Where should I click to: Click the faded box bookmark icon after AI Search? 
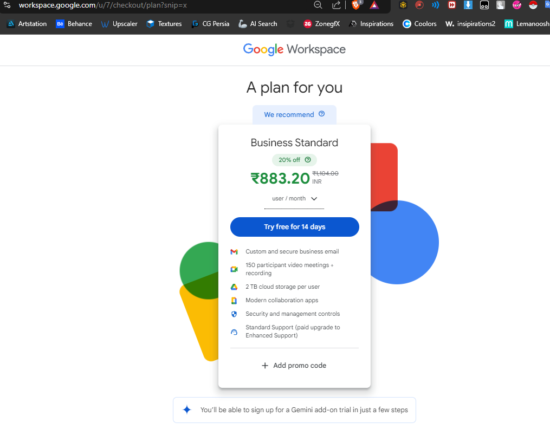click(290, 24)
